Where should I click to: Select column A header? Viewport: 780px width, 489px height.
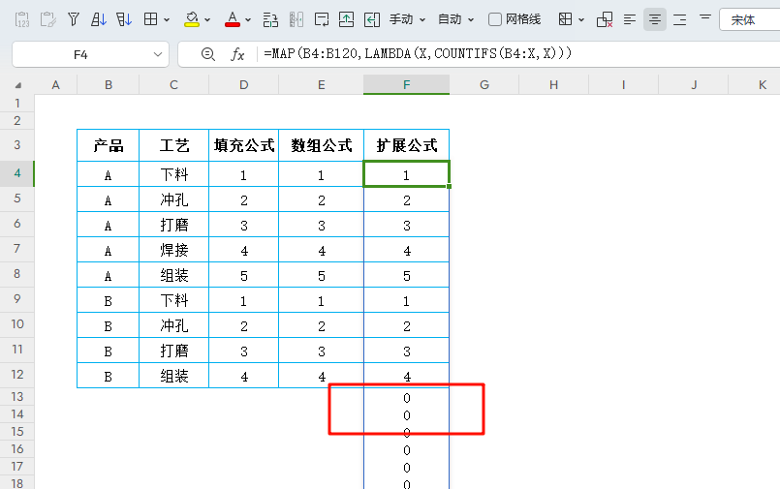56,84
